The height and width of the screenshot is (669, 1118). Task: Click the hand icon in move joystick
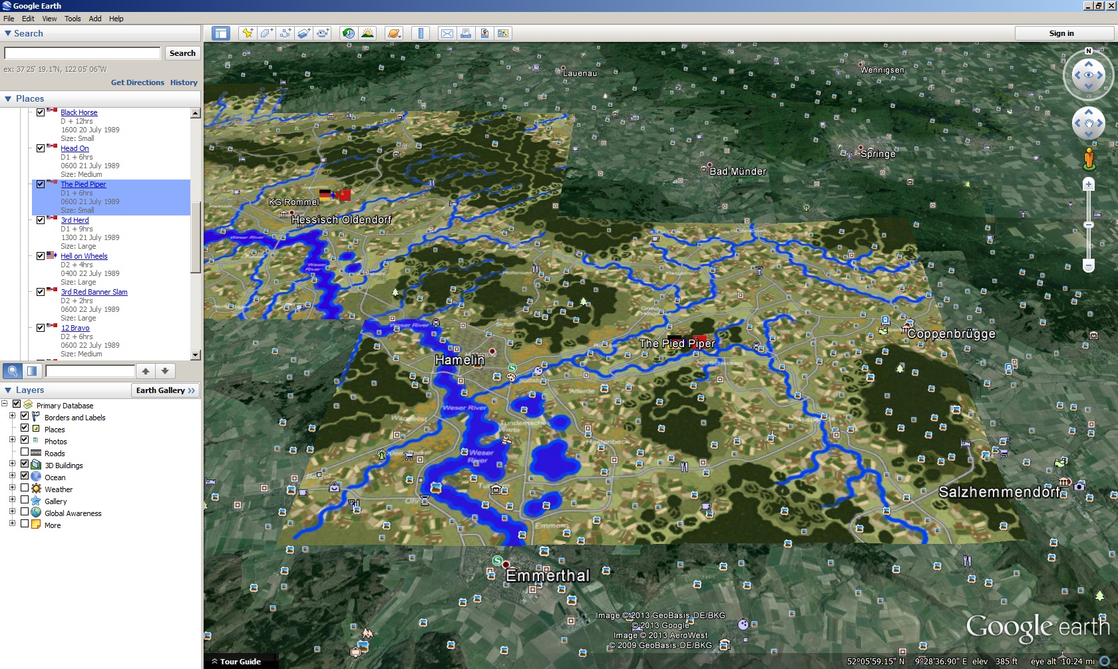[1089, 123]
